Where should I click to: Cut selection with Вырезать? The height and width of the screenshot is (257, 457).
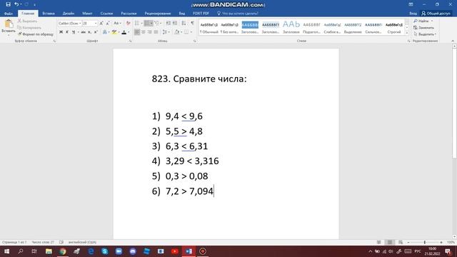tap(27, 21)
